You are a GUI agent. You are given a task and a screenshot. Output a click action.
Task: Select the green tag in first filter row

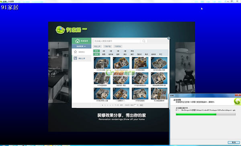point(96,51)
